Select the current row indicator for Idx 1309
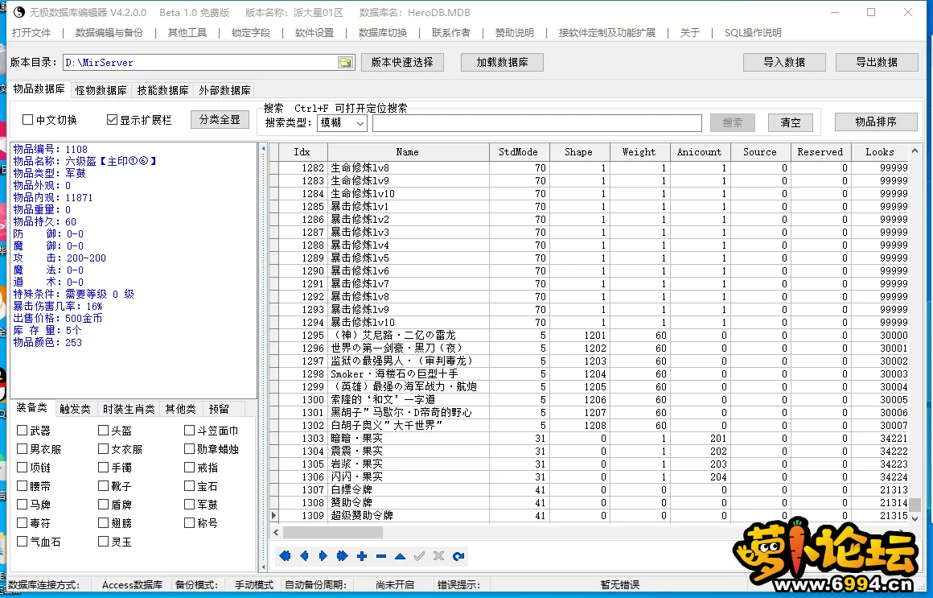This screenshot has width=933, height=598. pos(273,515)
